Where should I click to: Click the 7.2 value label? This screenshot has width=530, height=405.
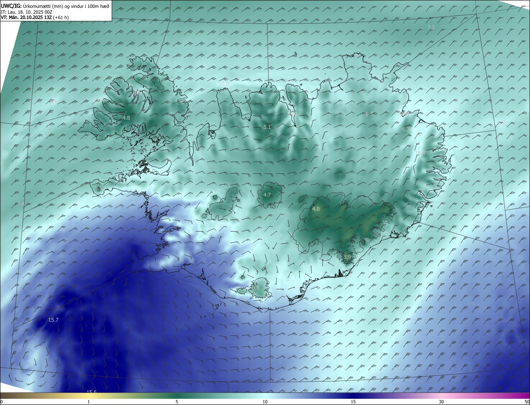click(x=431, y=28)
